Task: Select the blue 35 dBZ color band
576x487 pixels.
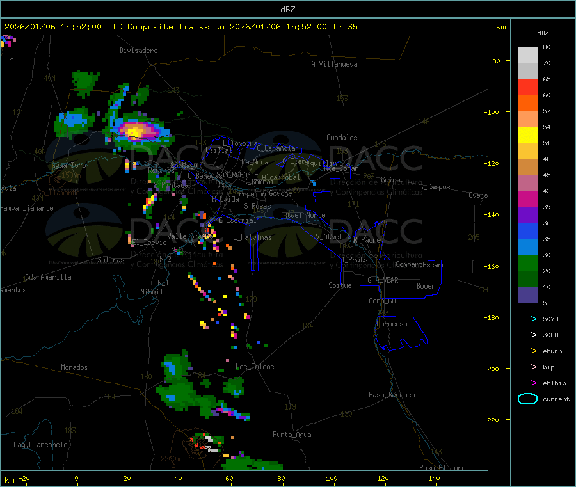Action: pyautogui.click(x=527, y=230)
